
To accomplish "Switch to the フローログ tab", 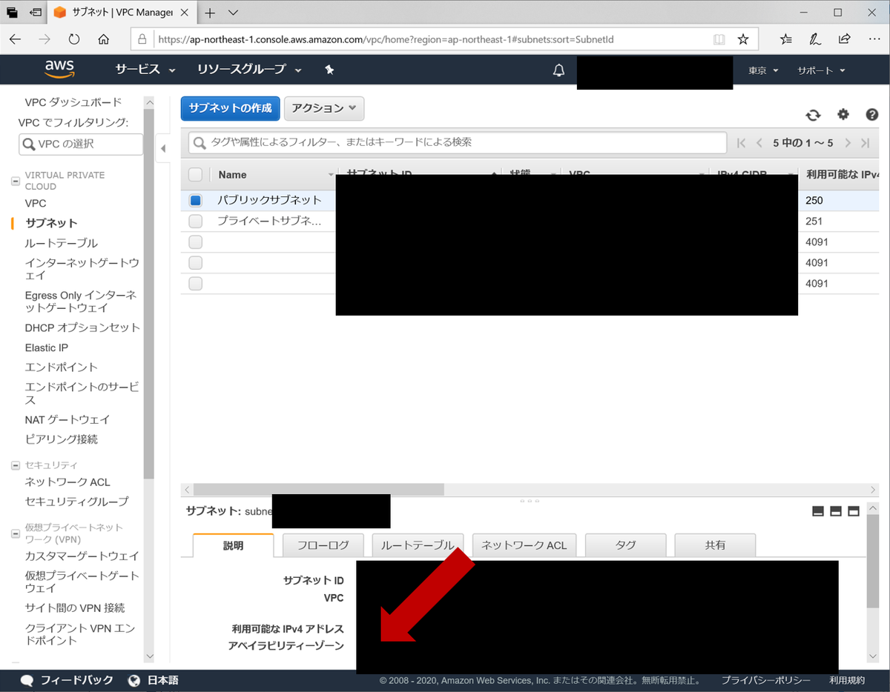I will [x=323, y=545].
